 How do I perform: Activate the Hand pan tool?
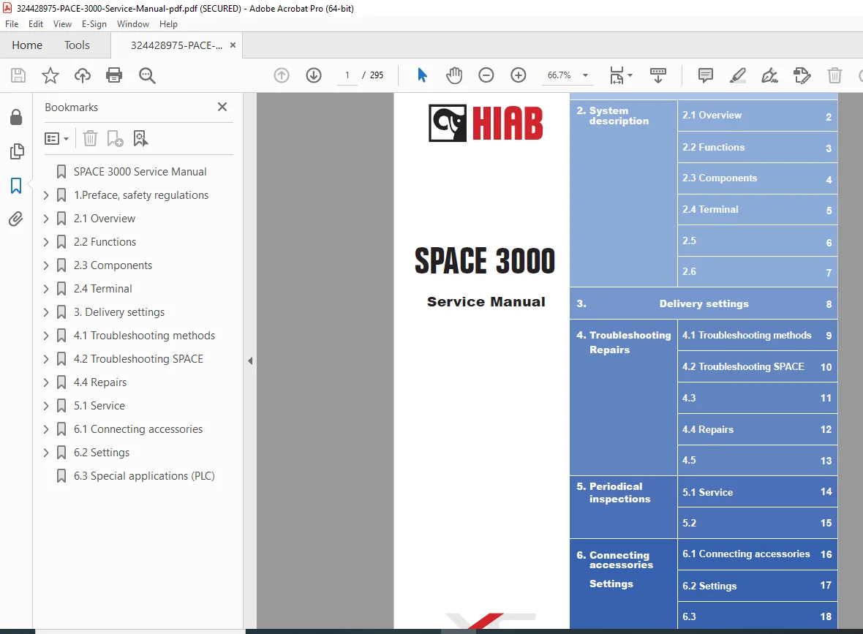454,75
